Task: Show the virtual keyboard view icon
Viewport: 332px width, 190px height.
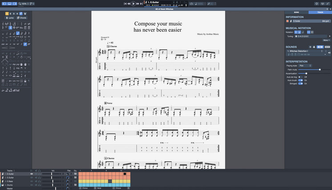Action: (322, 4)
